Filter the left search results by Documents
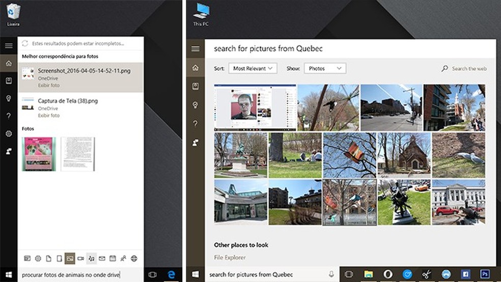The width and height of the screenshot is (501, 282). click(x=48, y=259)
